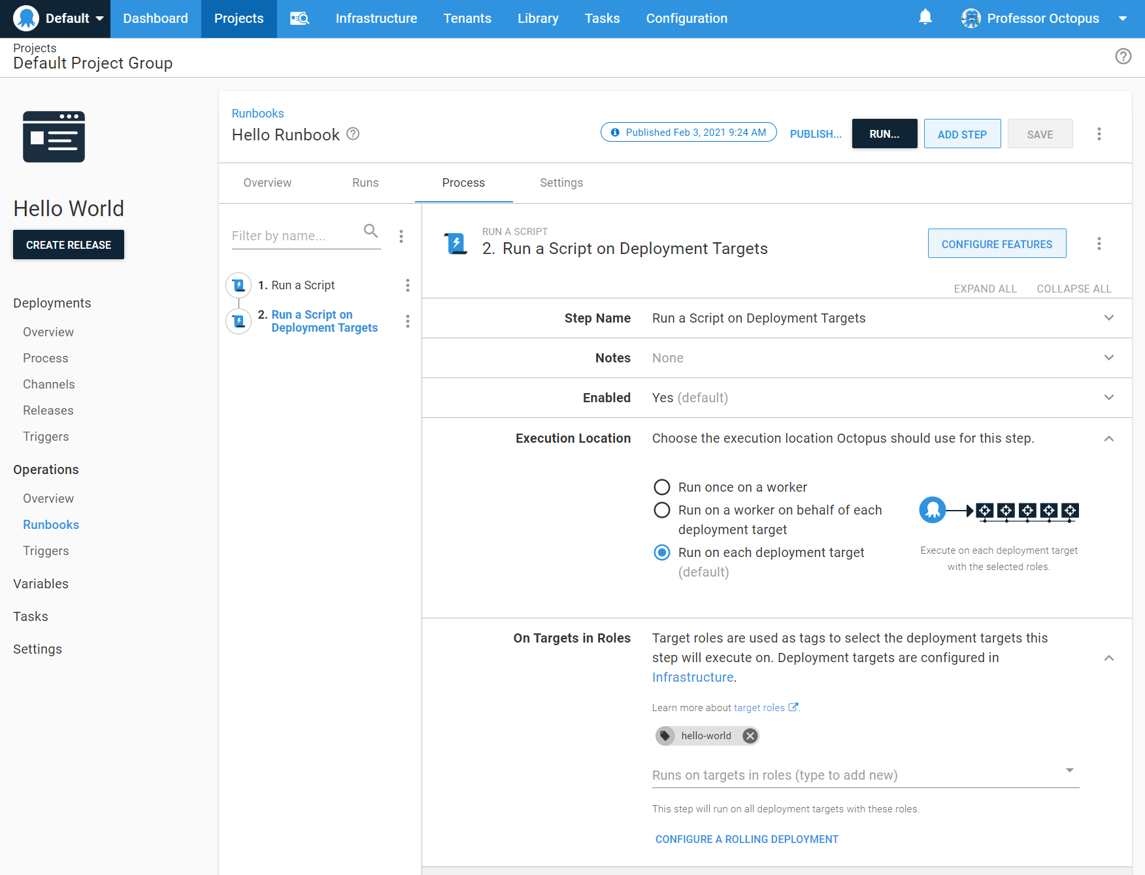Viewport: 1145px width, 875px height.
Task: Open the overflow menu next to step 2
Action: click(408, 321)
